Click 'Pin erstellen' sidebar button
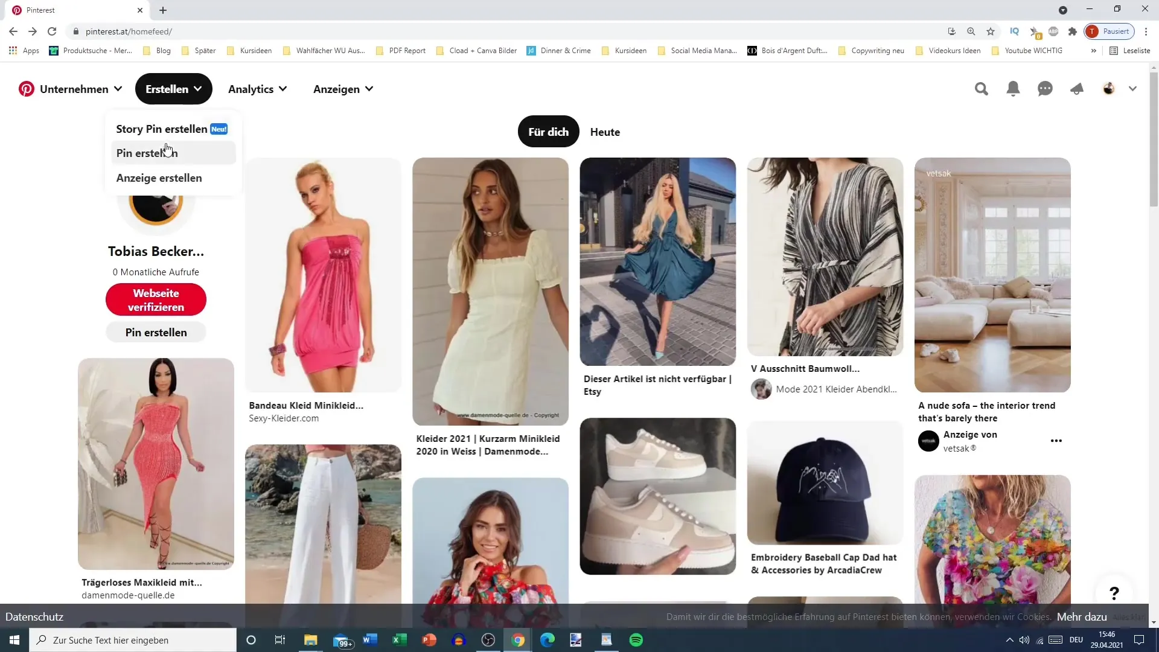 (156, 333)
